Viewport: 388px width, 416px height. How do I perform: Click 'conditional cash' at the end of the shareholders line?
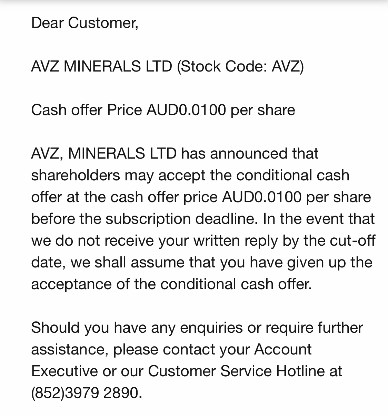coord(293,176)
